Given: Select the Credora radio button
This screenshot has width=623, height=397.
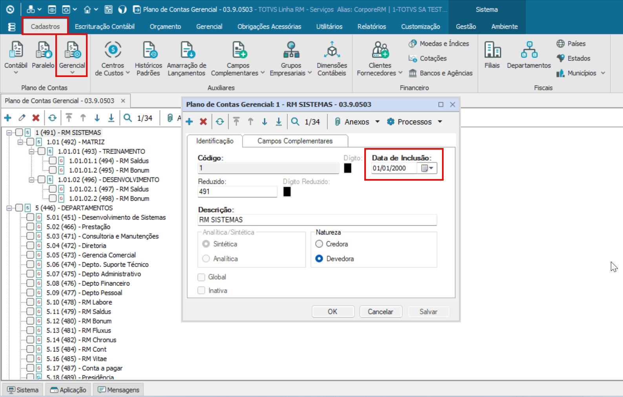Looking at the screenshot, I should coord(319,244).
